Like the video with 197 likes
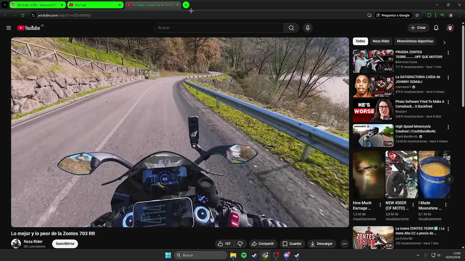 click(x=224, y=244)
